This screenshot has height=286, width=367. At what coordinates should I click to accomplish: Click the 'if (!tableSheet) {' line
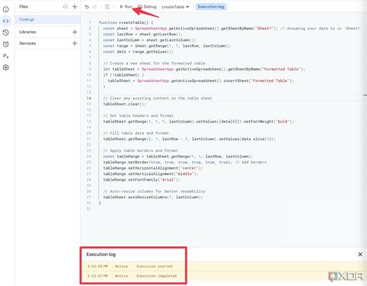[124, 75]
